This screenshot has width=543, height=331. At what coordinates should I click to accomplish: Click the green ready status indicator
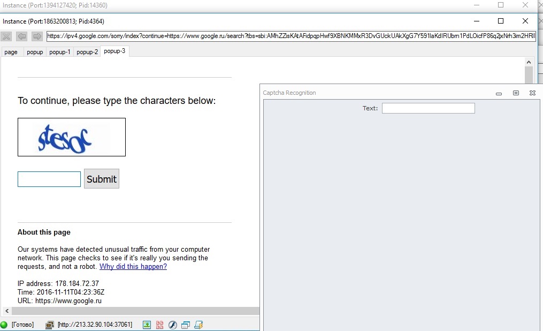4,325
